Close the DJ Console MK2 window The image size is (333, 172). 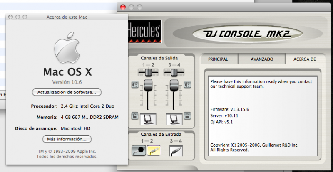pyautogui.click(x=123, y=7)
